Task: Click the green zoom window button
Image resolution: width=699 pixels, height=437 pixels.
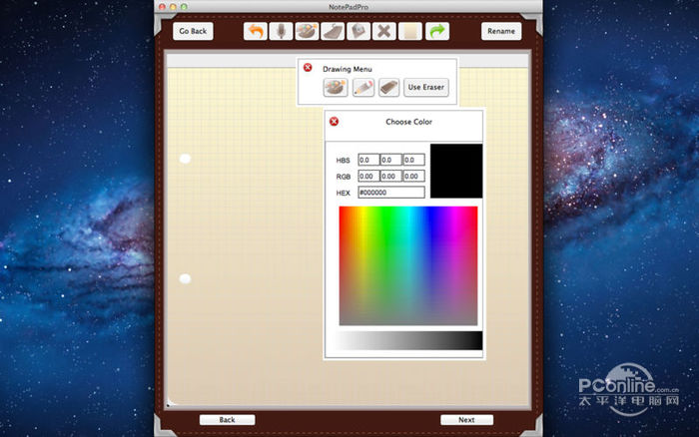Action: coord(184,7)
